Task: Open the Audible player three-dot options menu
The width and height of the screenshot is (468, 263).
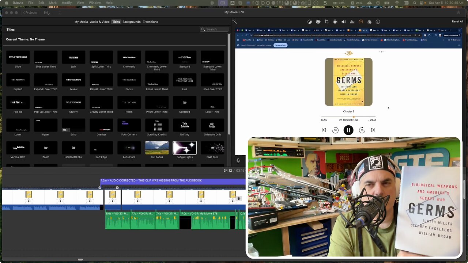Action: (x=381, y=52)
